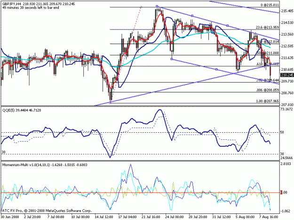Image resolution: width=294 pixels, height=220 pixels.
Task: Click the '30 Jun 2008' date label
Action: [10, 217]
